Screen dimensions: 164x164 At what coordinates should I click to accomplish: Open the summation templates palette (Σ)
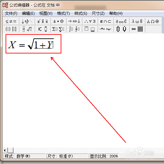58,29
